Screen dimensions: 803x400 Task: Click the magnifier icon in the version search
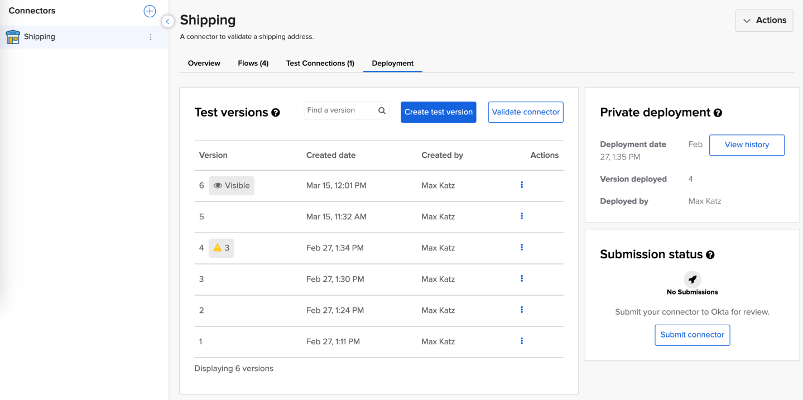[x=382, y=110]
